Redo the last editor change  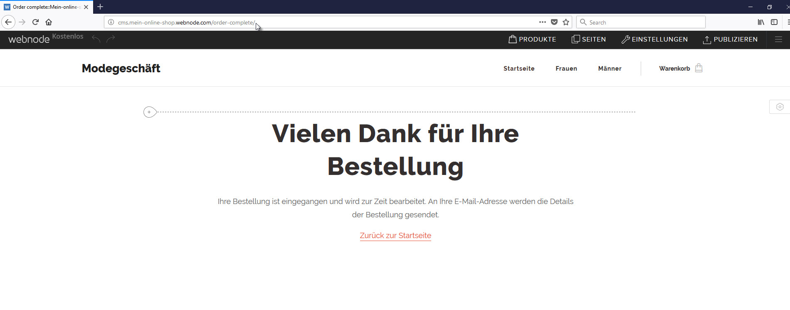(111, 39)
